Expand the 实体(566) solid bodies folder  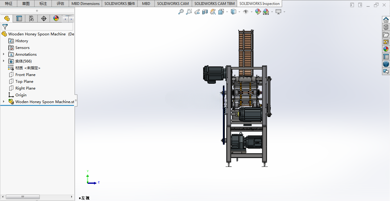pyautogui.click(x=4, y=61)
